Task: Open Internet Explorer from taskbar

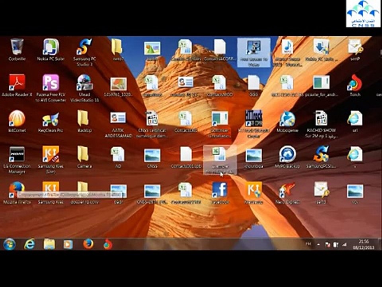Action: click(x=29, y=244)
